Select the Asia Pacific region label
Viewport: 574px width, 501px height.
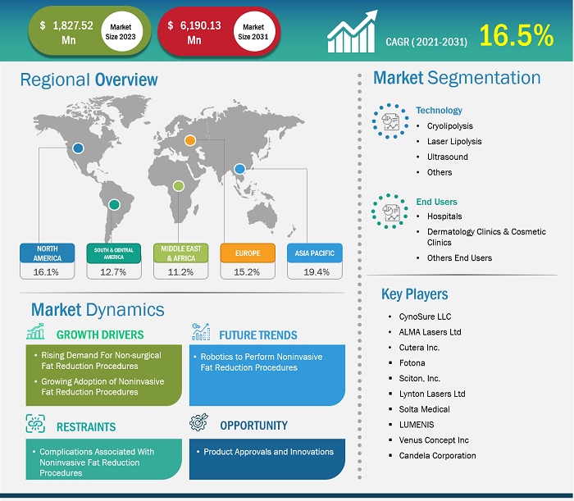[x=315, y=253]
